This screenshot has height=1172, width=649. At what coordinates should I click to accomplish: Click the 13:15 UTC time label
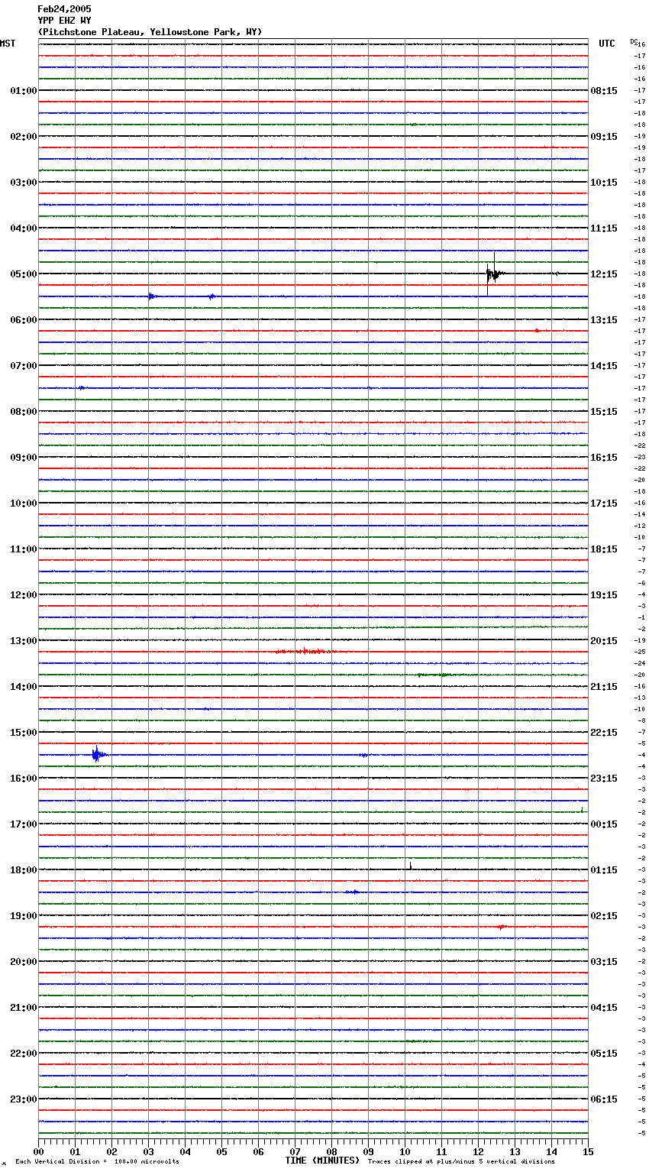(x=604, y=320)
